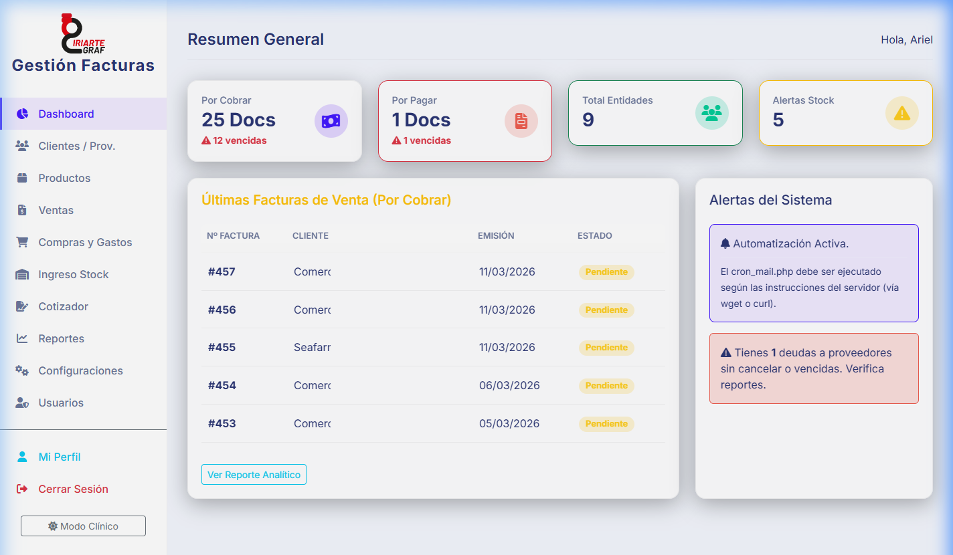The image size is (953, 555).
Task: Click the Clientes / Prov. people icon
Action: point(22,146)
